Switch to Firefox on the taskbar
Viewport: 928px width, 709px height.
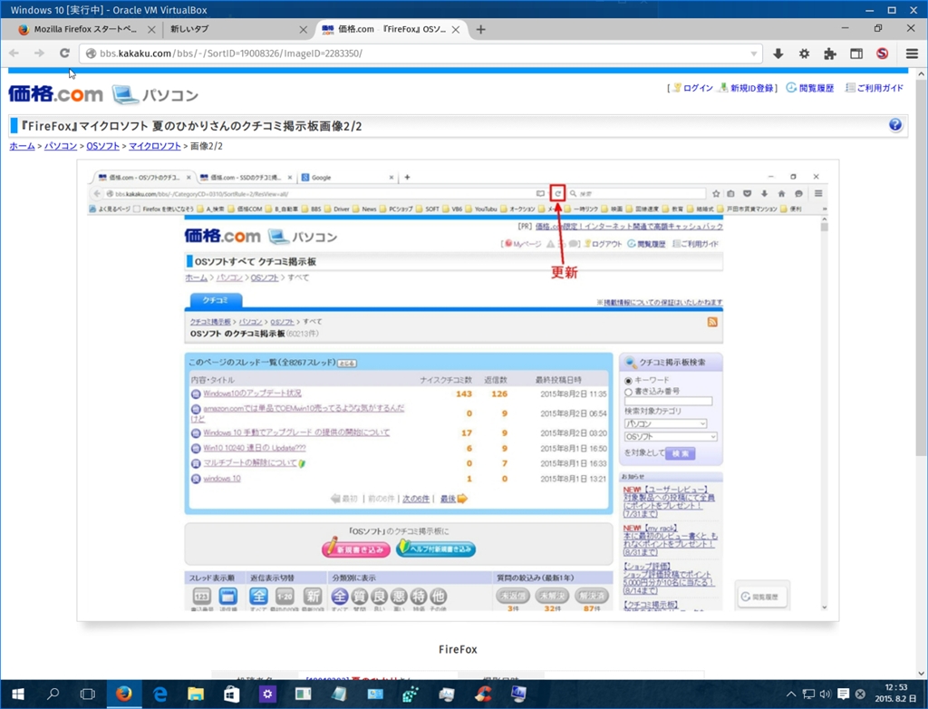(124, 694)
